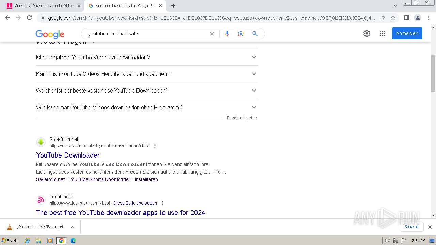Screen dimensions: 436x245
Task: Open the YouTube Downloader result title
Action: click(x=68, y=155)
